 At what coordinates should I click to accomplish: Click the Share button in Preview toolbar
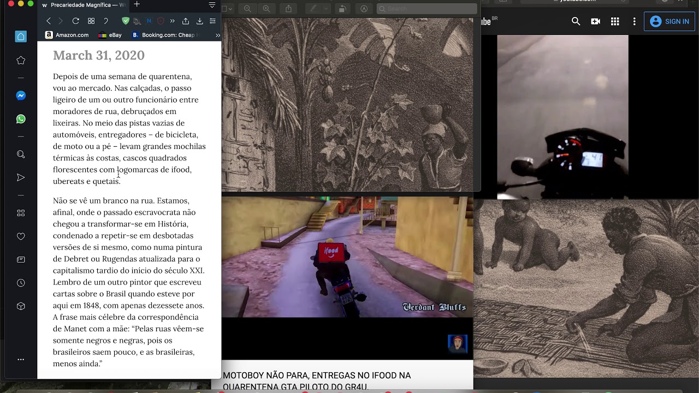[x=288, y=9]
